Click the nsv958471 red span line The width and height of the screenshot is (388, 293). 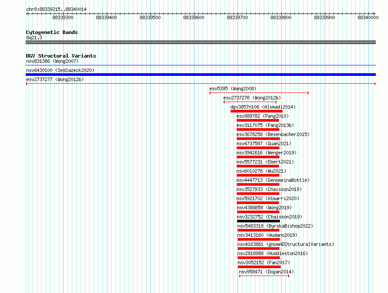[264, 276]
